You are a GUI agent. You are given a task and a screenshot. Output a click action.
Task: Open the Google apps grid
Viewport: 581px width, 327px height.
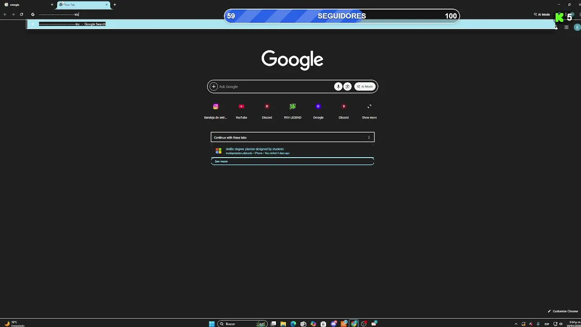point(566,27)
